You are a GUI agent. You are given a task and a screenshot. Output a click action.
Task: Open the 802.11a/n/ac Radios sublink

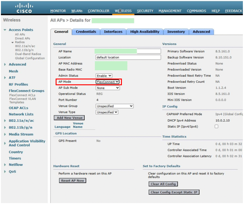click(25, 46)
